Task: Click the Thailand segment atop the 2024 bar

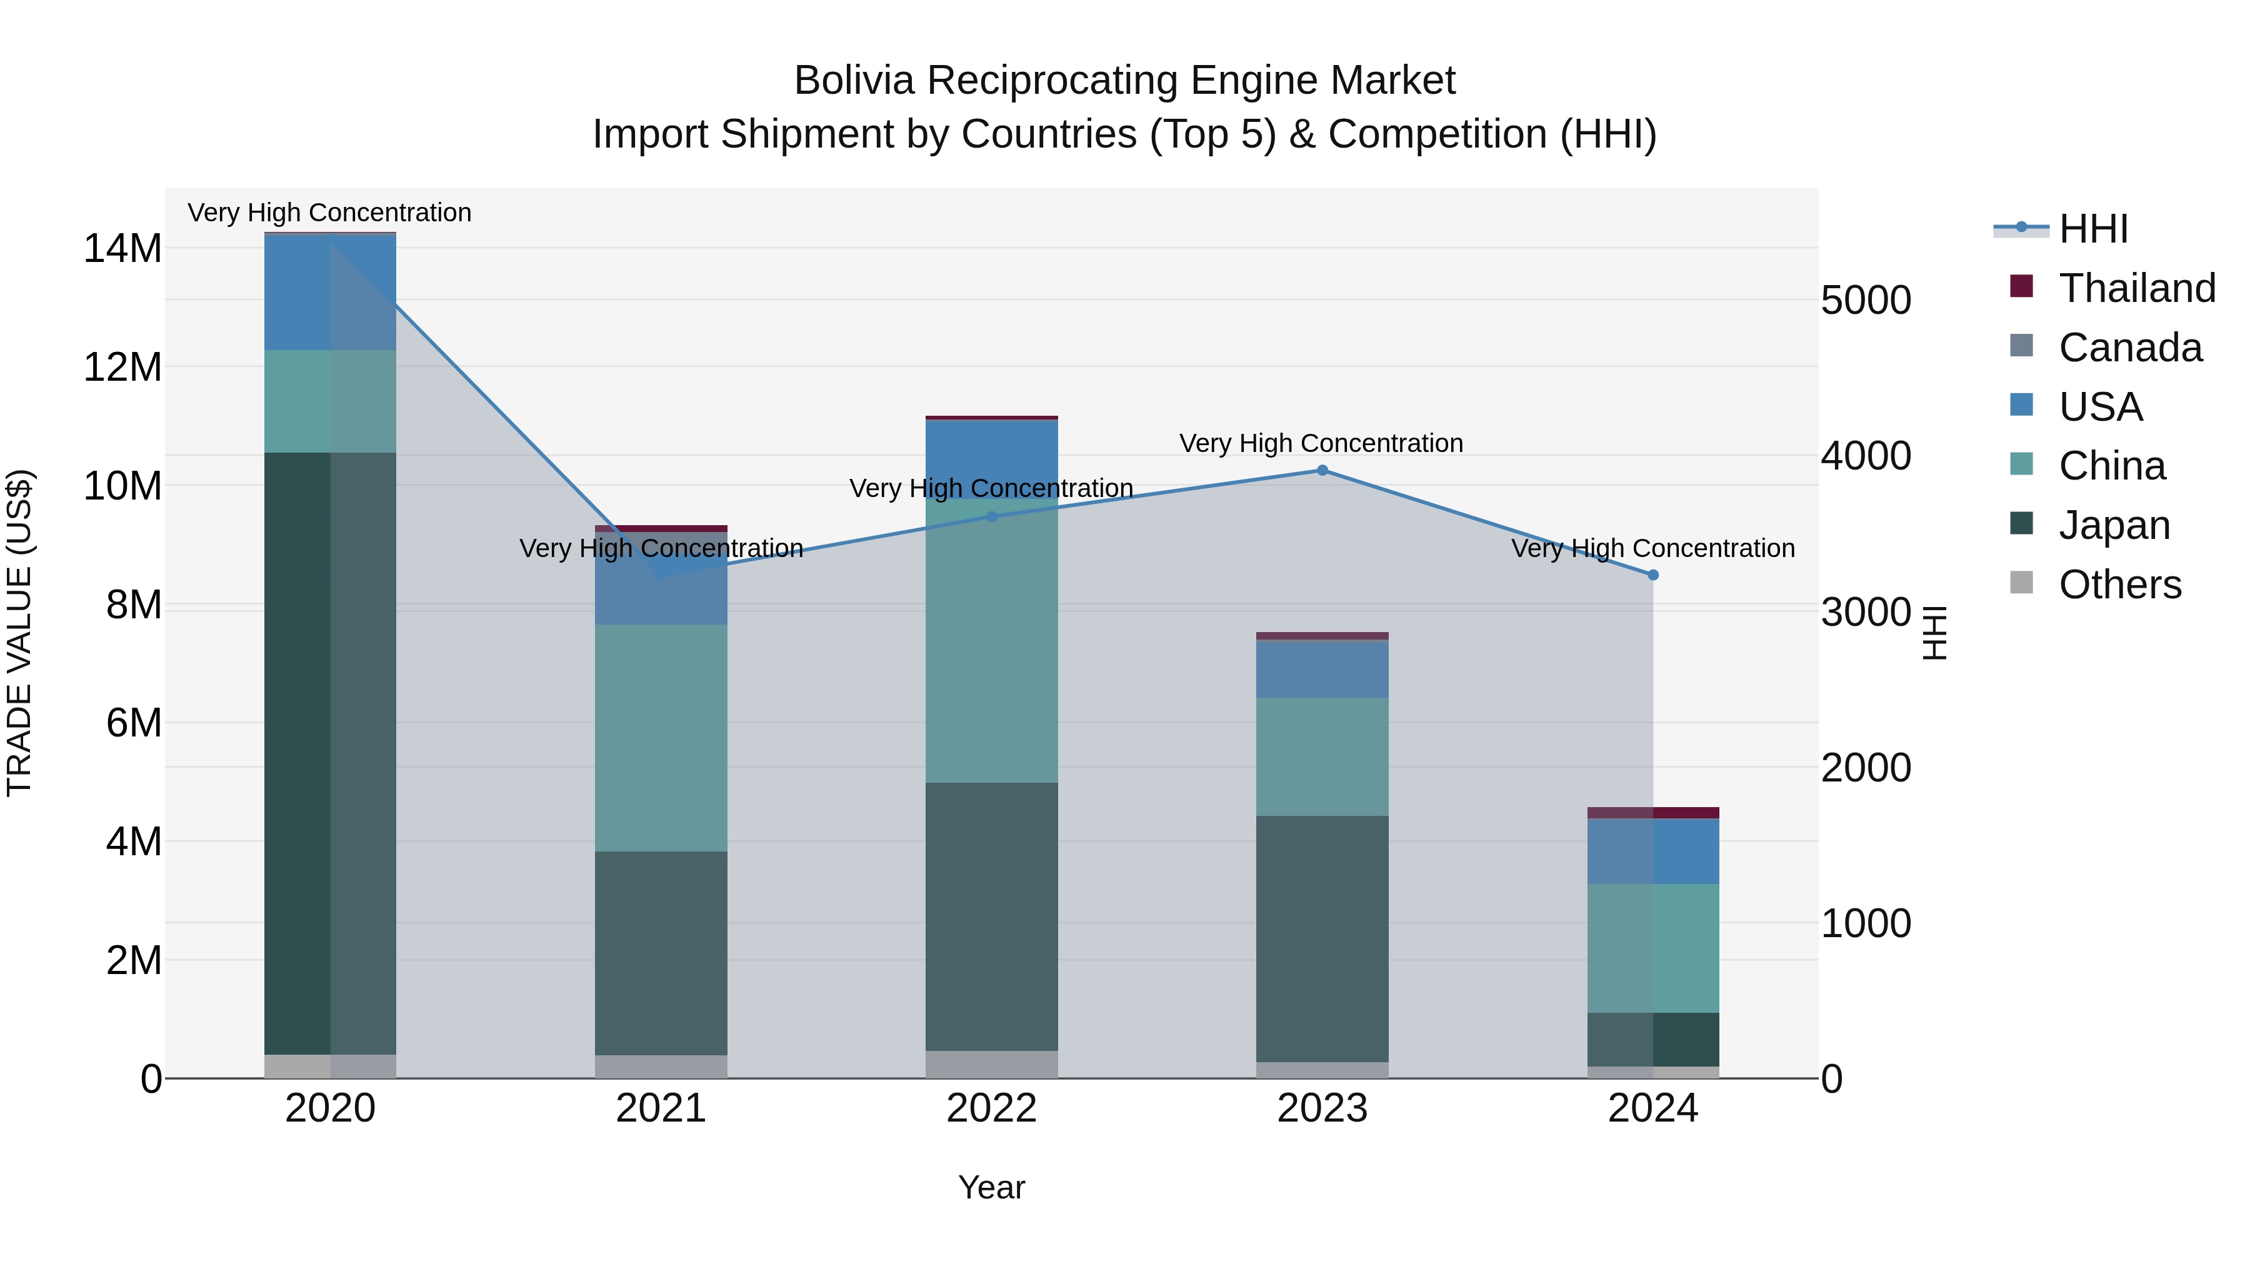Action: 1652,813
